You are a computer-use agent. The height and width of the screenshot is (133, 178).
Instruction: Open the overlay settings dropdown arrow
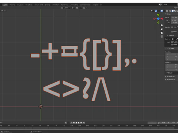pyautogui.click(x=164, y=11)
